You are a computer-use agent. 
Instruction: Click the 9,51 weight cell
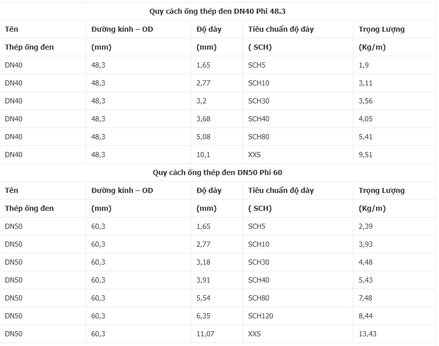(x=365, y=155)
